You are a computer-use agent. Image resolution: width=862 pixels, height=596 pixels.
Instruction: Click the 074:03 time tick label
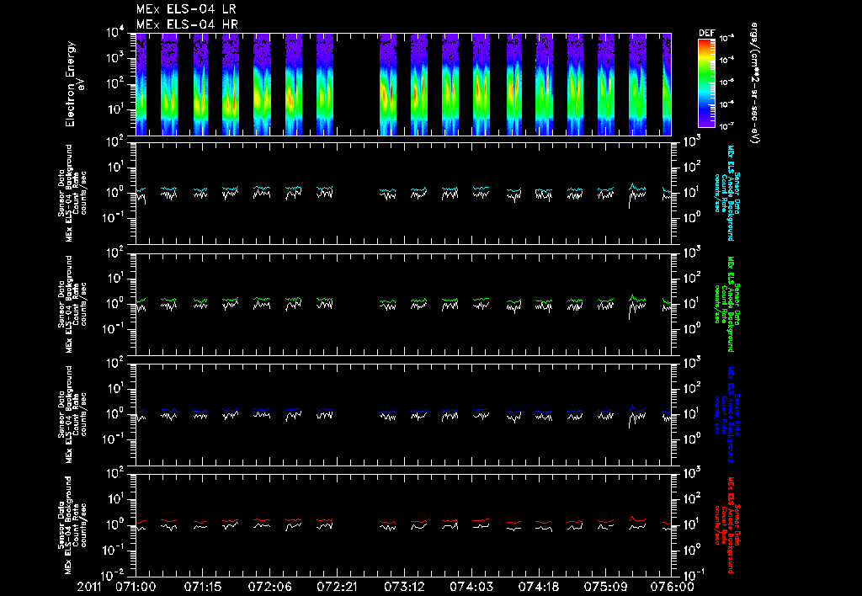click(x=471, y=588)
